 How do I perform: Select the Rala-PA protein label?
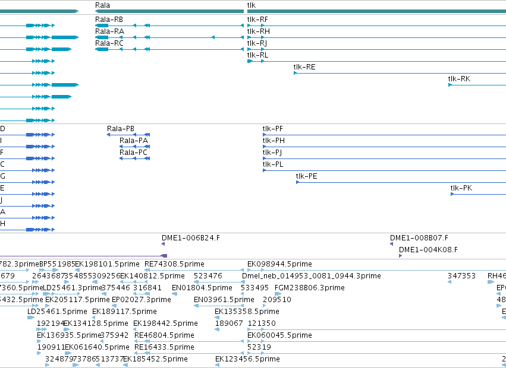(134, 141)
